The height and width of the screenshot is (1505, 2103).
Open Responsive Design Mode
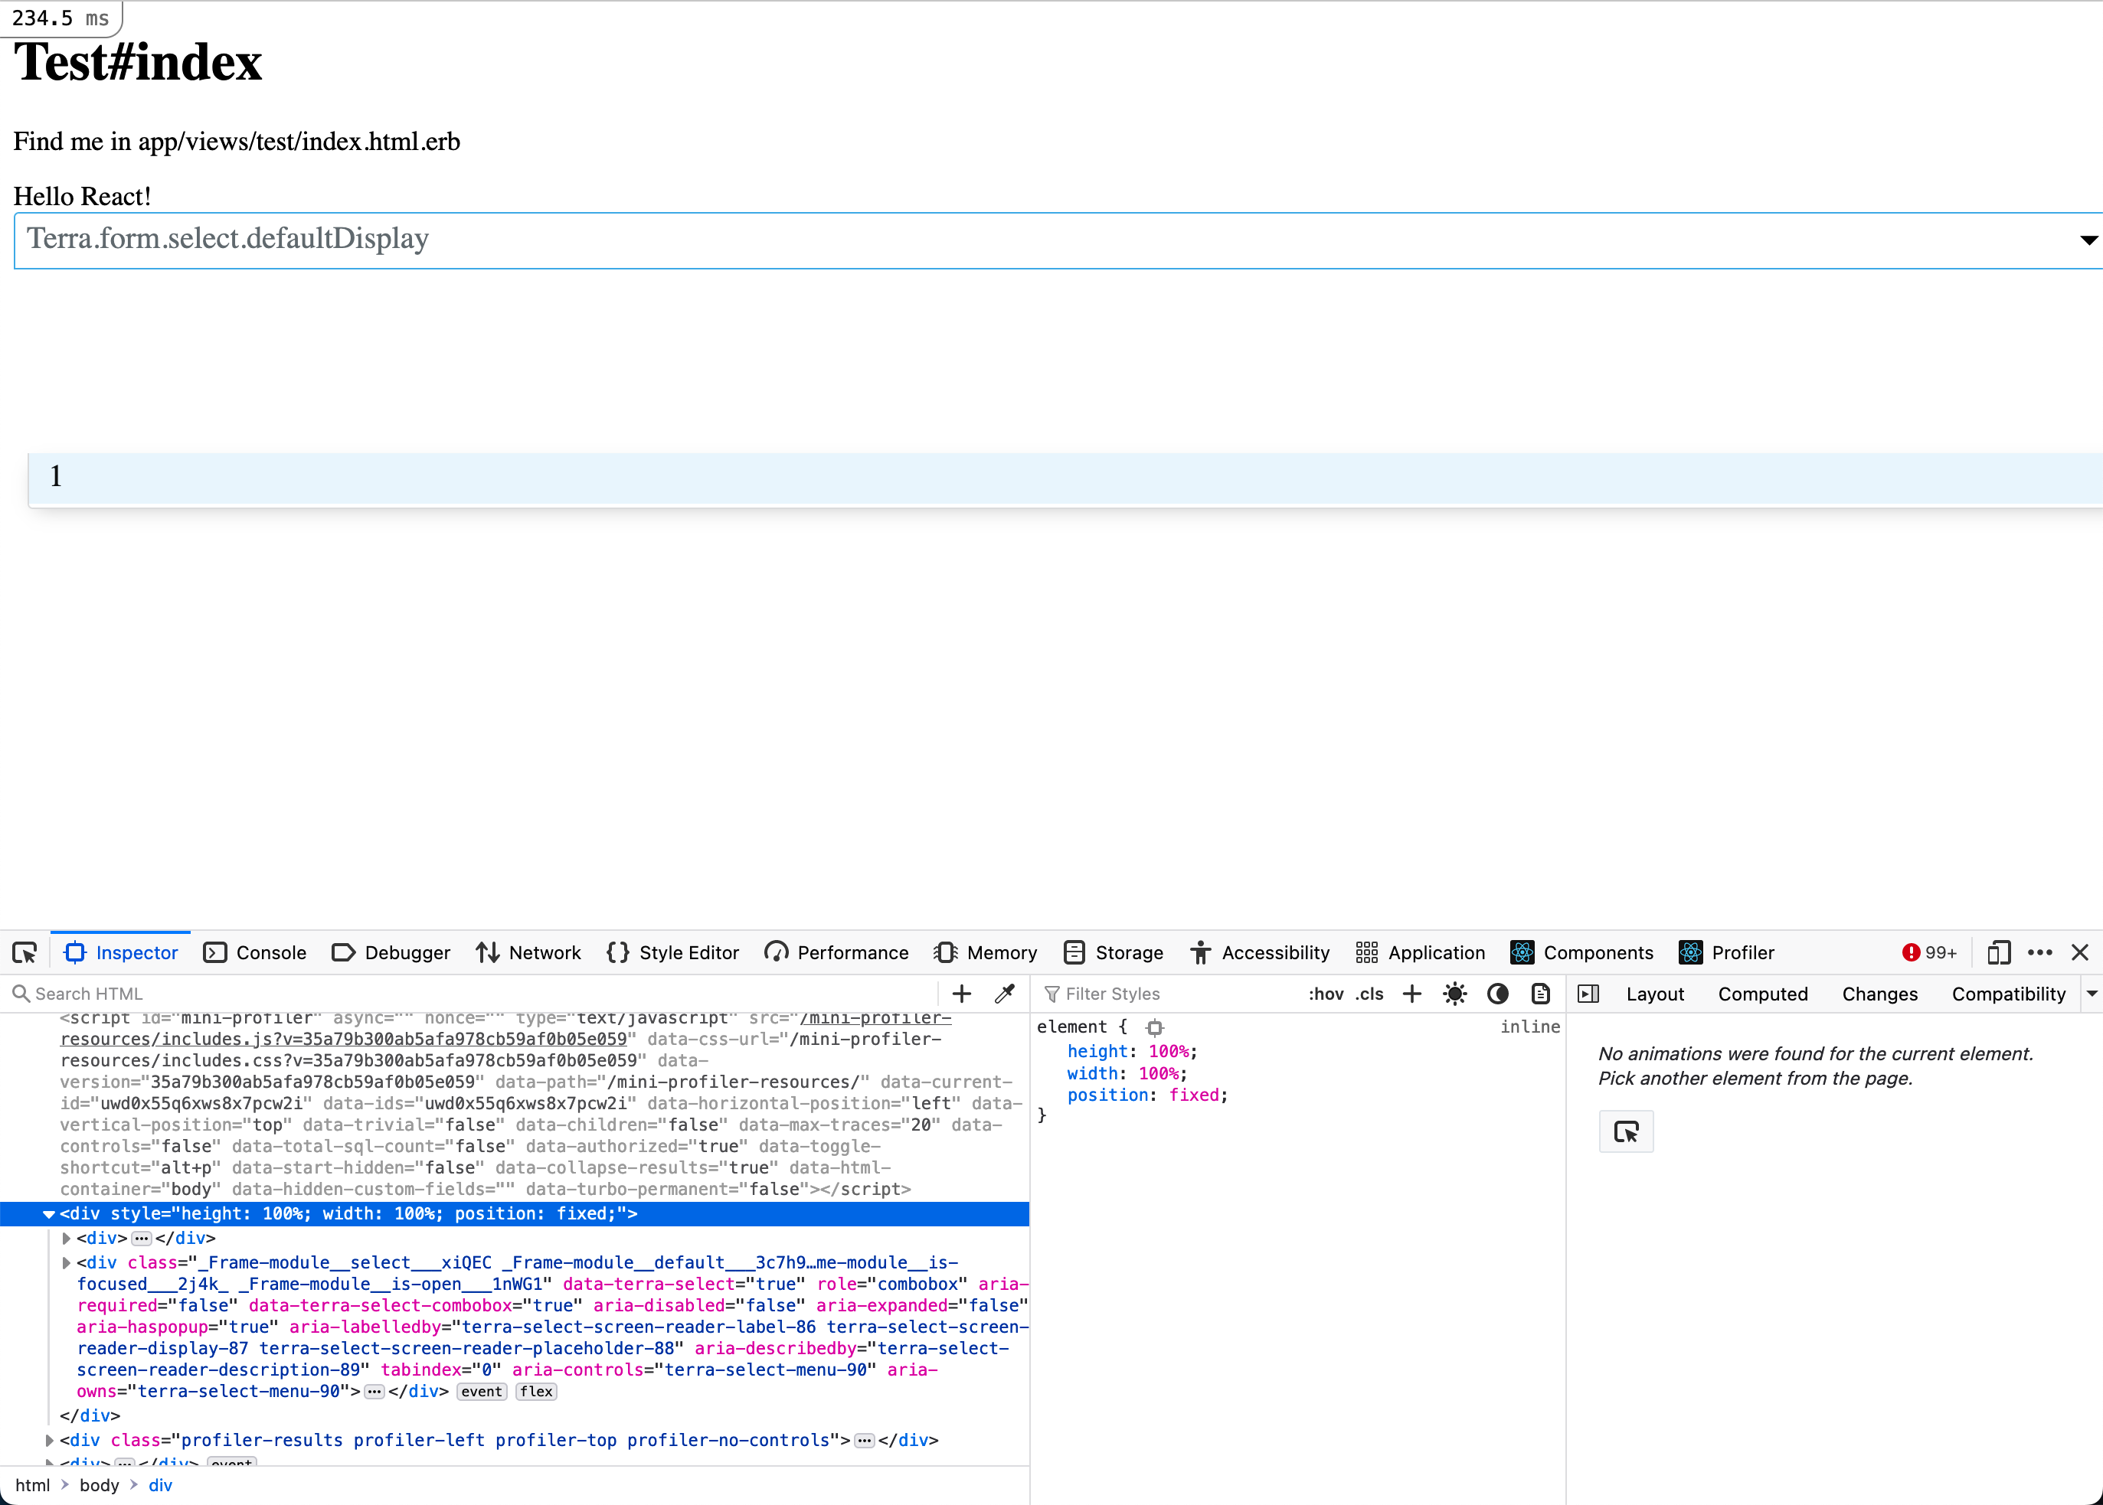1998,952
